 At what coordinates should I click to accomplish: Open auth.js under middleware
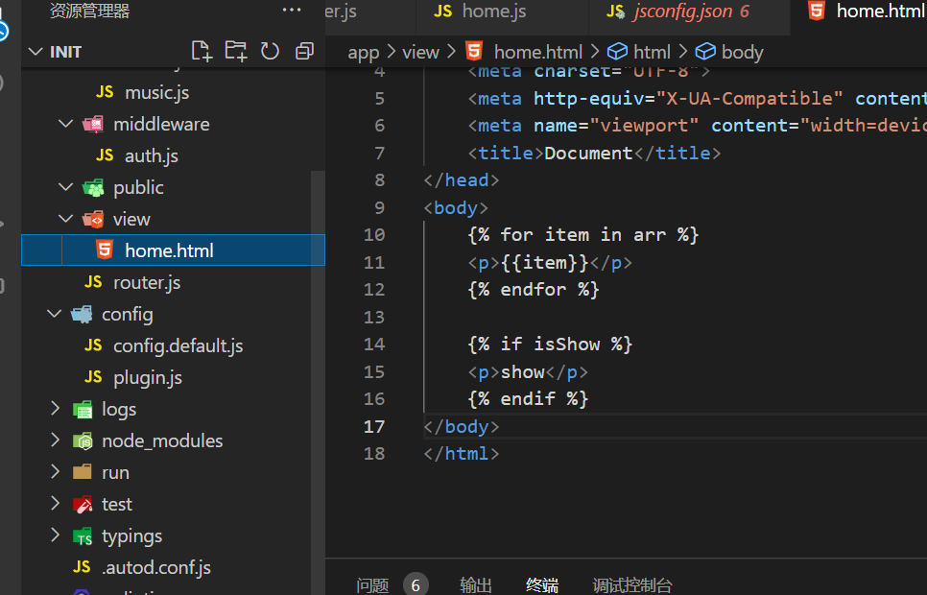pos(173,155)
